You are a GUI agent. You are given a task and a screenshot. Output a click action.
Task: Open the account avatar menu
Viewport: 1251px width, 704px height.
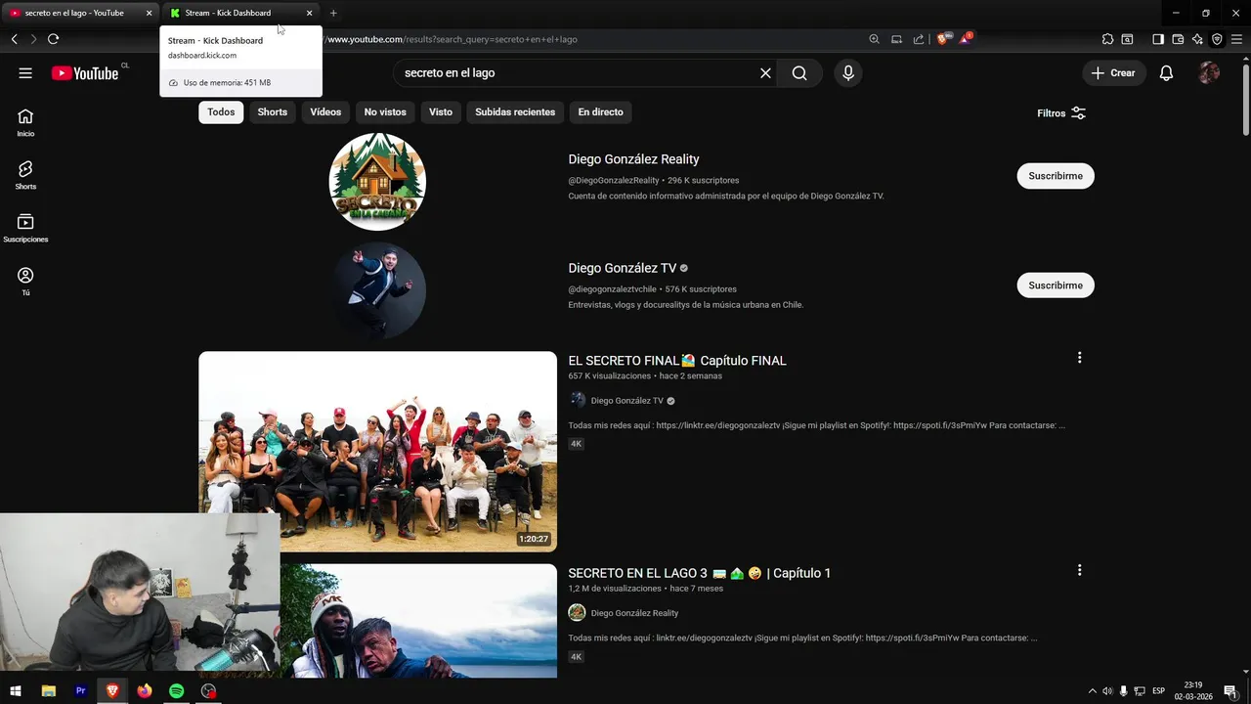click(1209, 73)
